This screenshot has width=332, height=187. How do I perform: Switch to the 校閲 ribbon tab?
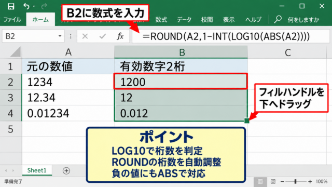click(207, 20)
